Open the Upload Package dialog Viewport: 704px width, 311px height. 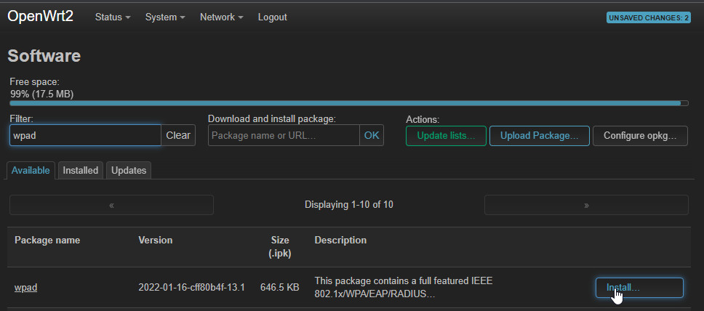coord(539,136)
